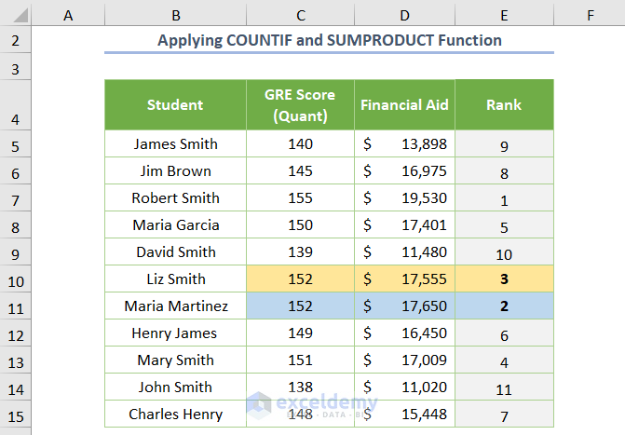Viewport: 625px width, 435px height.
Task: Click James Smith's financial aid 13,898
Action: (404, 143)
